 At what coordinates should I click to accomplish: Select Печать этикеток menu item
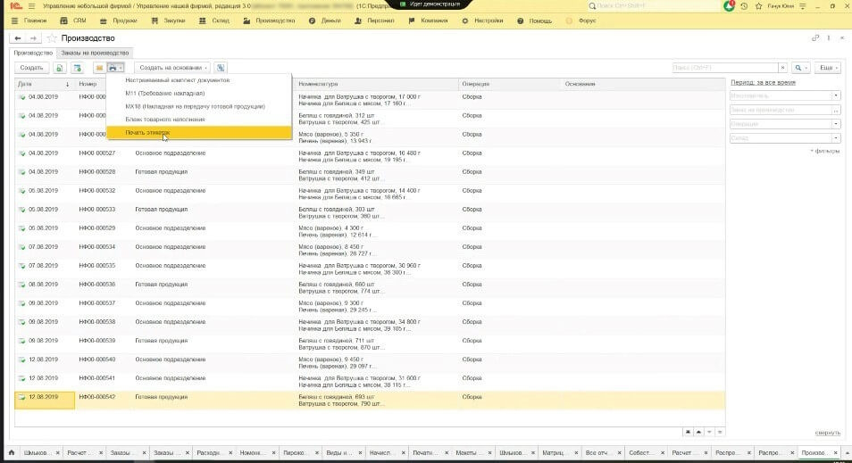147,132
